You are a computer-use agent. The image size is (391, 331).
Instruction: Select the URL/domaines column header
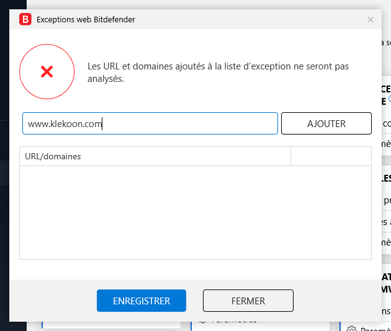click(155, 156)
